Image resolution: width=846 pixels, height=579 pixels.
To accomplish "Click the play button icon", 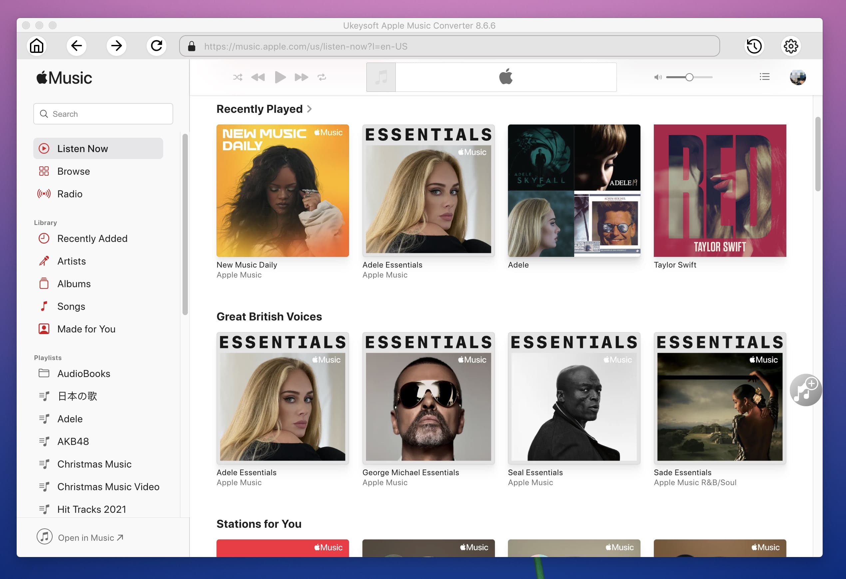I will [x=280, y=77].
